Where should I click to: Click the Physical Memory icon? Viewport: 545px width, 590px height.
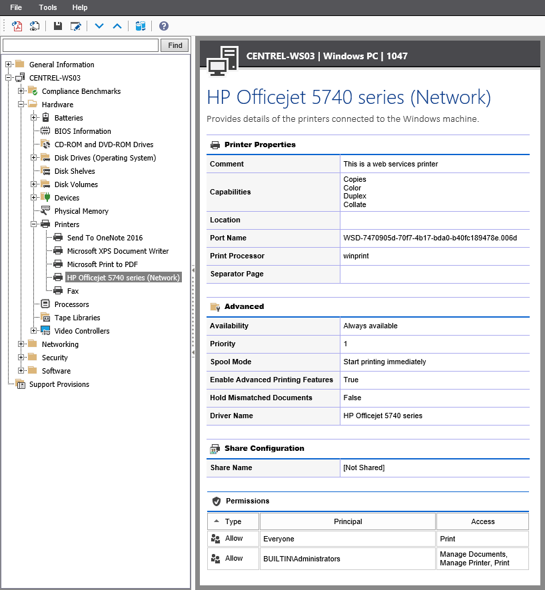[45, 210]
